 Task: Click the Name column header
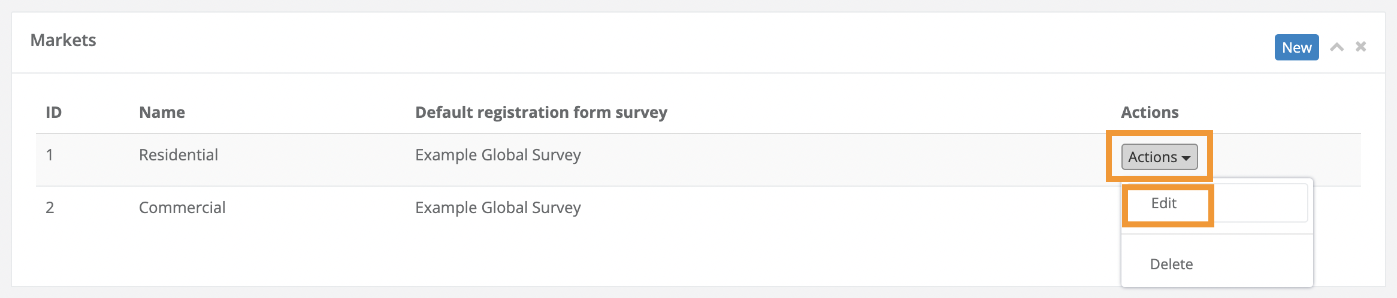click(x=162, y=112)
